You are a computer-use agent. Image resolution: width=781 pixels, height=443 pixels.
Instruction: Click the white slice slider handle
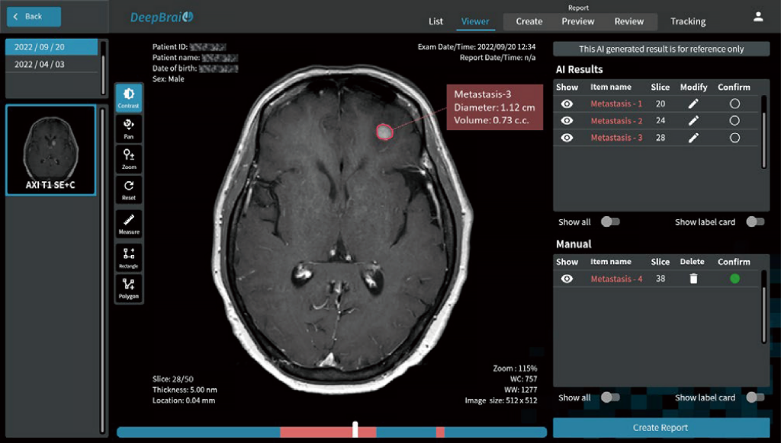tap(355, 430)
